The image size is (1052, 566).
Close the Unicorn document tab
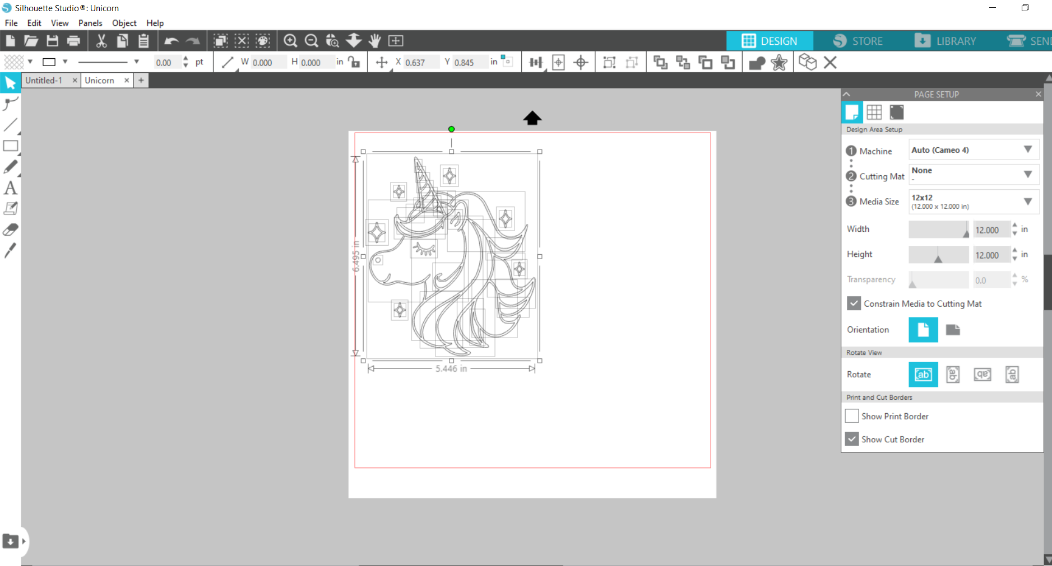point(127,80)
